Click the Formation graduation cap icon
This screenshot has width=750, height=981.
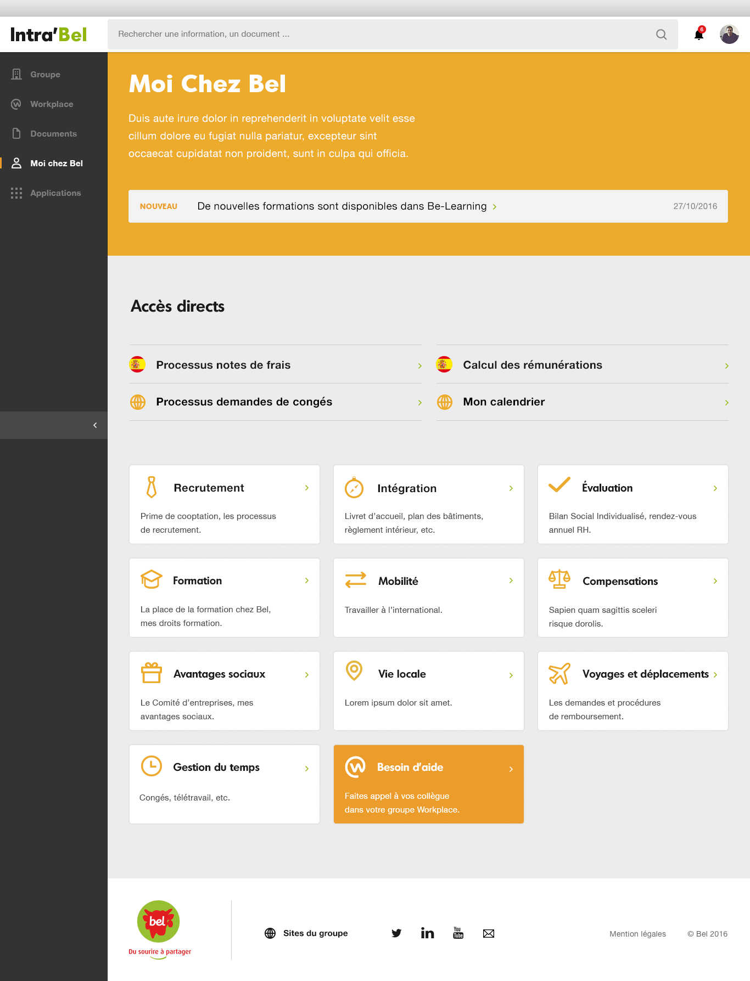click(152, 579)
